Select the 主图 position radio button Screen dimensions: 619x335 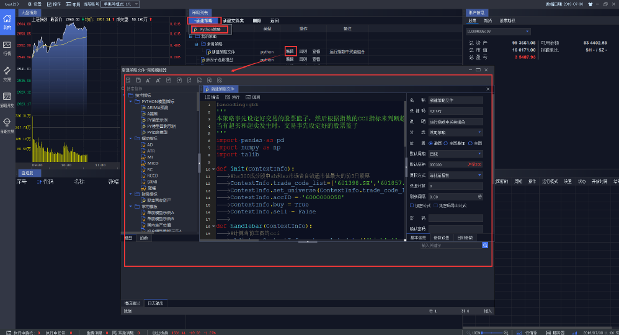coord(470,143)
